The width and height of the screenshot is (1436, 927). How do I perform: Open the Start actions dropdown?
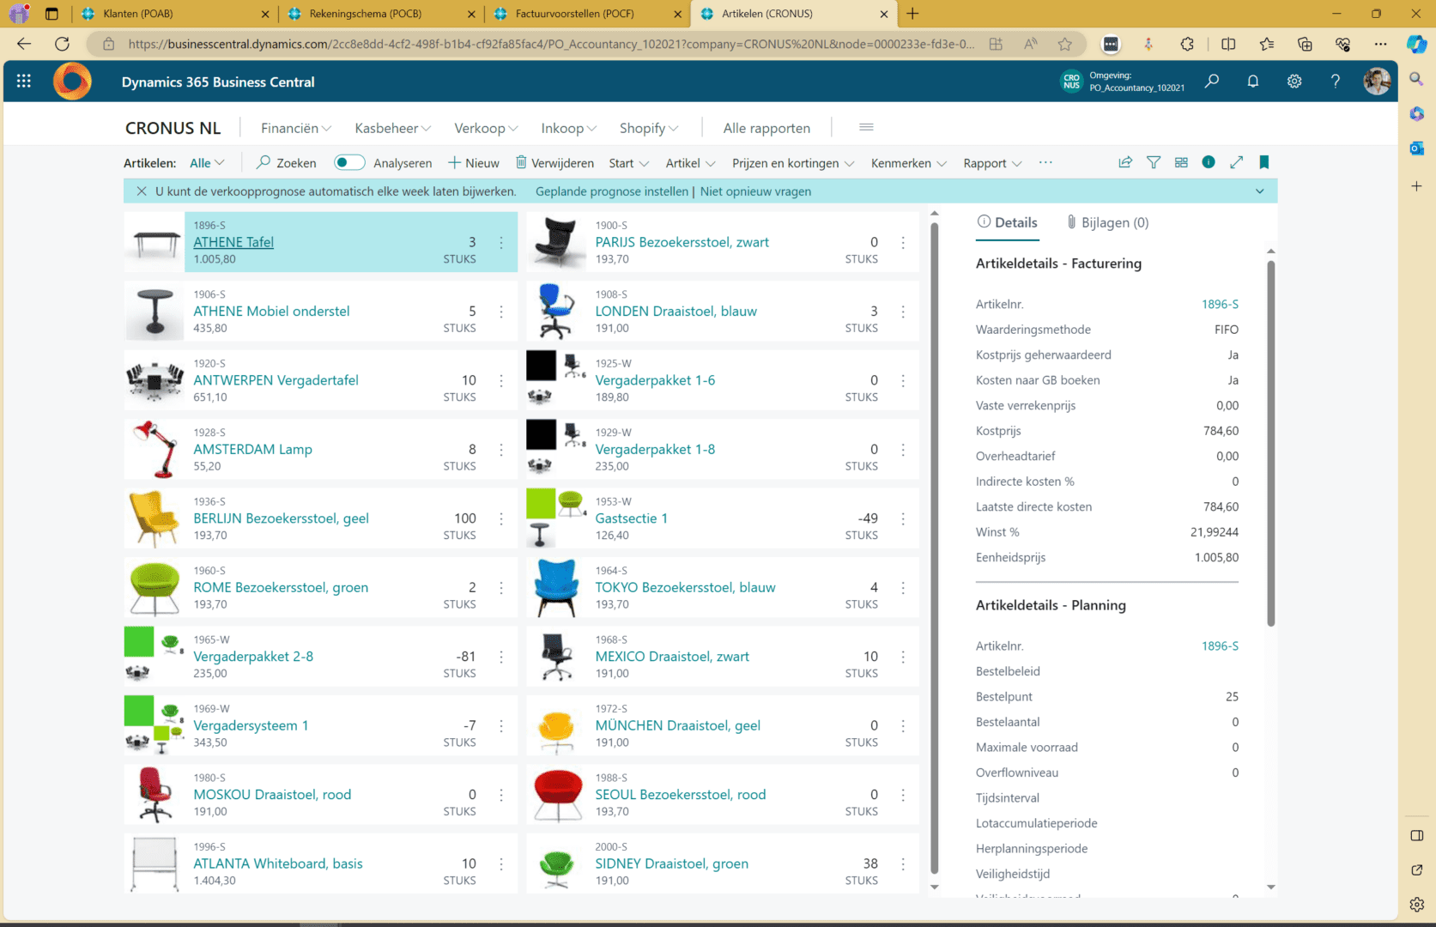(628, 163)
